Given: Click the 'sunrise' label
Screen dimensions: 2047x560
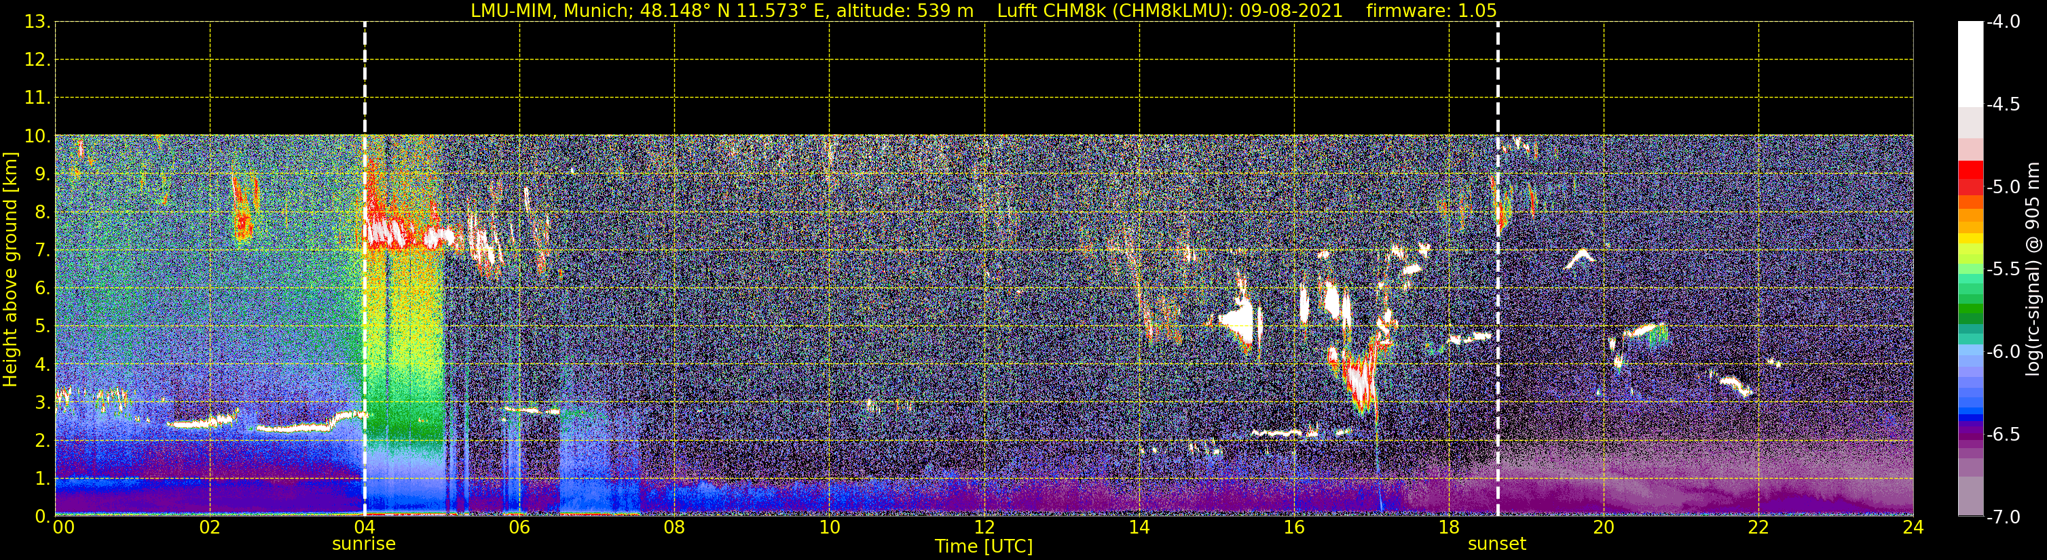Looking at the screenshot, I should pos(364,544).
